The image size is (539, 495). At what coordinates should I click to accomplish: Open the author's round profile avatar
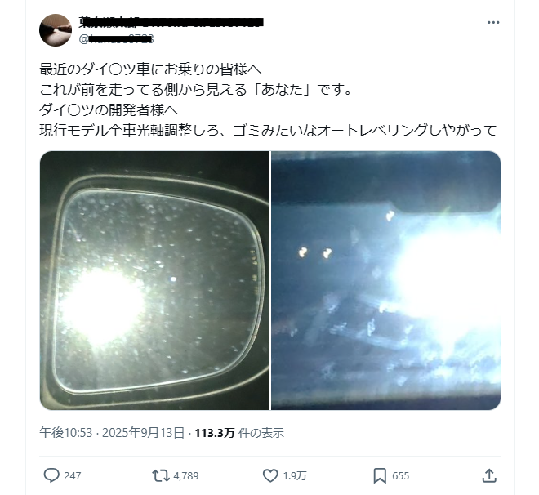point(56,30)
